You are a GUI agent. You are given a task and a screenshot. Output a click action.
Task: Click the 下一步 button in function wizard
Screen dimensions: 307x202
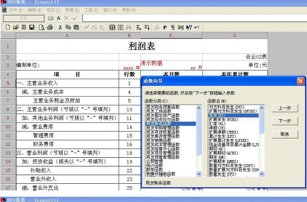(284, 121)
